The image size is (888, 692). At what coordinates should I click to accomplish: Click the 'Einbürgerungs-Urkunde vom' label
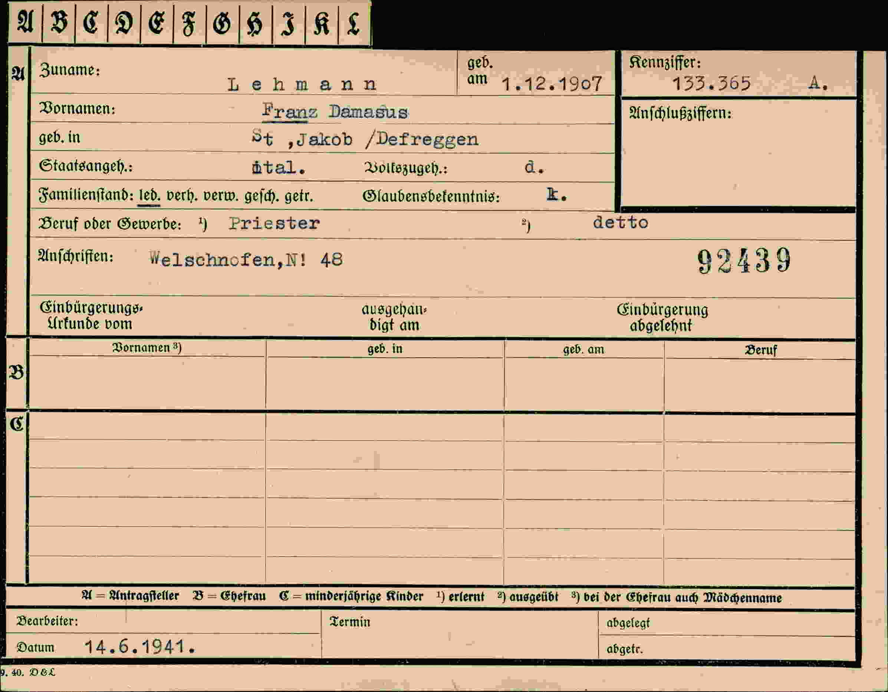click(91, 316)
